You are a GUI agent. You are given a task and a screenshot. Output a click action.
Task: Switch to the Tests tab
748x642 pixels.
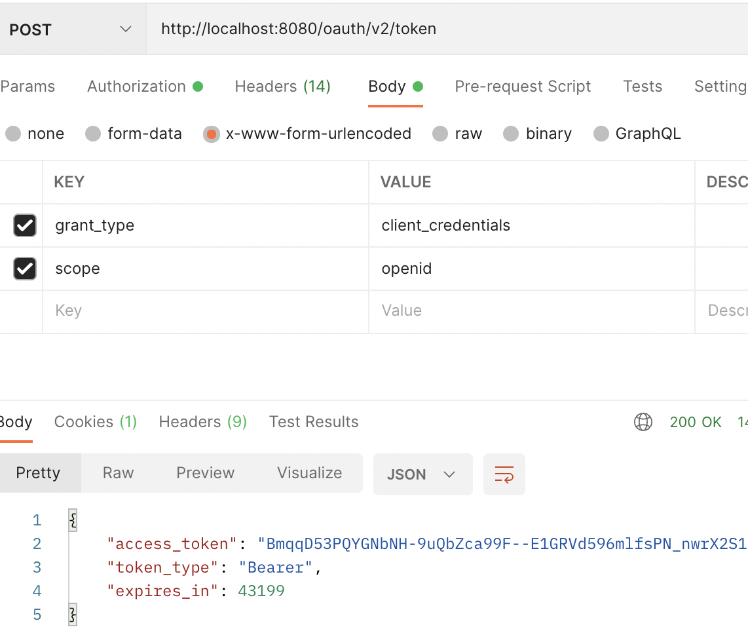click(642, 86)
